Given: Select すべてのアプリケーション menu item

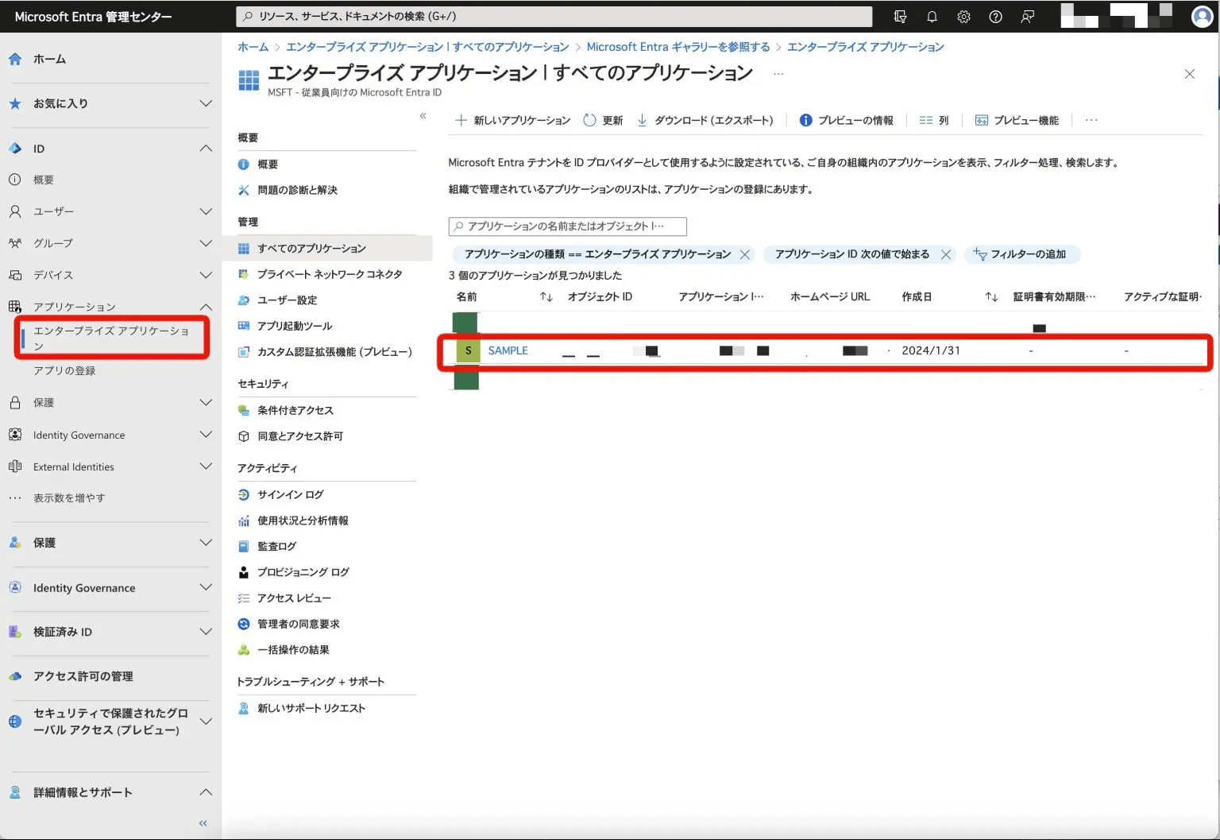Looking at the screenshot, I should click(327, 249).
